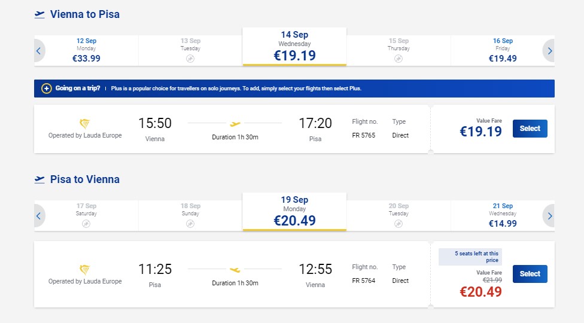This screenshot has width=584, height=323.
Task: Click the 'Going on a trip?' Plus banner
Action: tap(294, 89)
